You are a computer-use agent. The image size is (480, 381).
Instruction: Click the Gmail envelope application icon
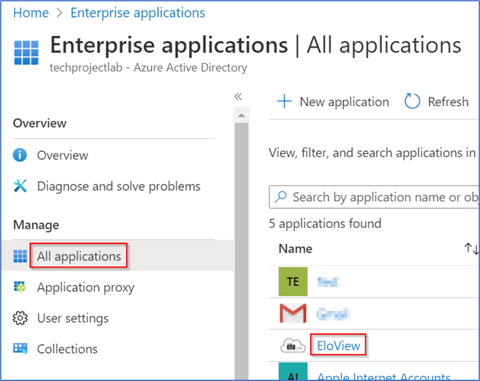coord(293,313)
